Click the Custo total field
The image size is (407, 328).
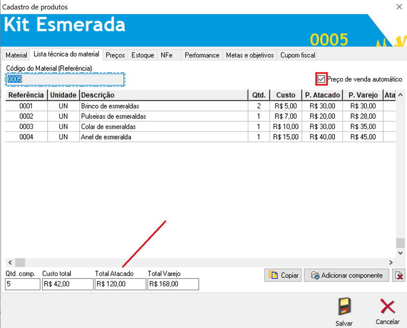(68, 284)
